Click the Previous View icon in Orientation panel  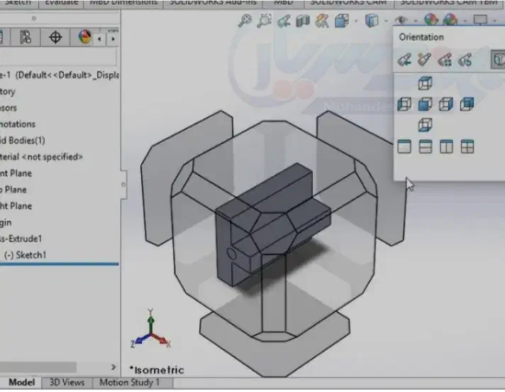pyautogui.click(x=405, y=60)
